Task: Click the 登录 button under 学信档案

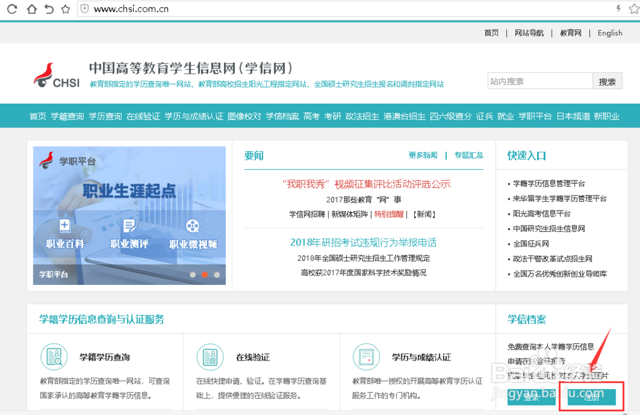Action: [x=531, y=396]
